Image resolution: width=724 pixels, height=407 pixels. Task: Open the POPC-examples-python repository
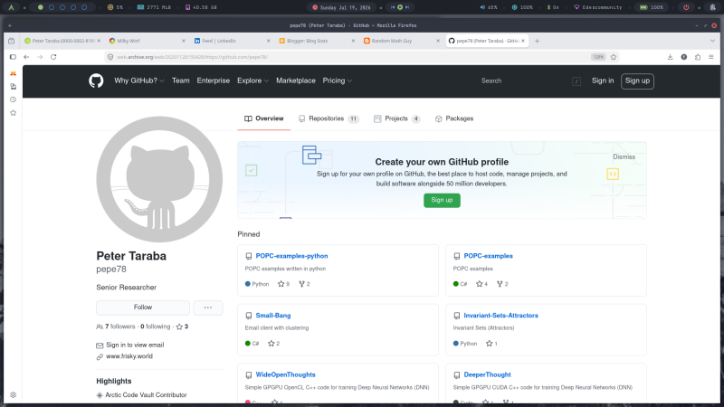click(x=291, y=256)
